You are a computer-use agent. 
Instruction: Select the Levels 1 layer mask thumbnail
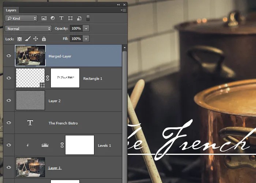(x=80, y=145)
